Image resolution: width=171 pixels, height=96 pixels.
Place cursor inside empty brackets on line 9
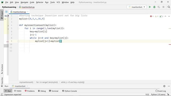click(x=61, y=41)
